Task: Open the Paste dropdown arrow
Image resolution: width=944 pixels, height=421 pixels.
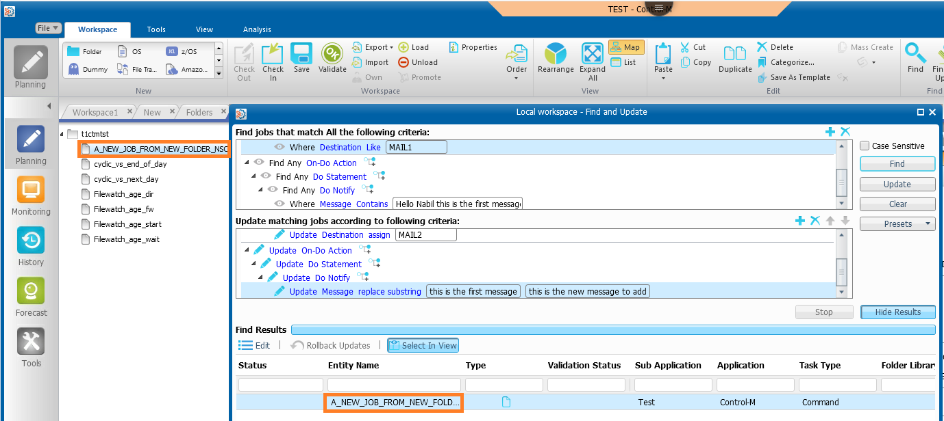Action: click(x=663, y=78)
